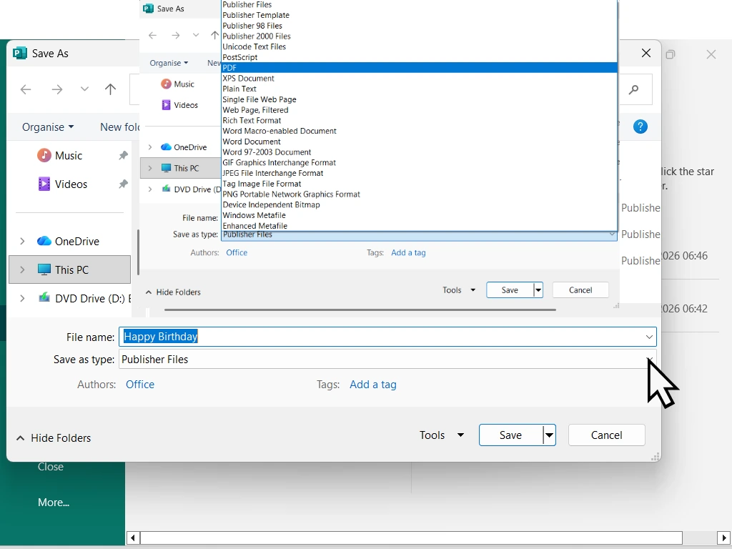732x549 pixels.
Task: Click Close in Publisher backstage menu
Action: (51, 466)
